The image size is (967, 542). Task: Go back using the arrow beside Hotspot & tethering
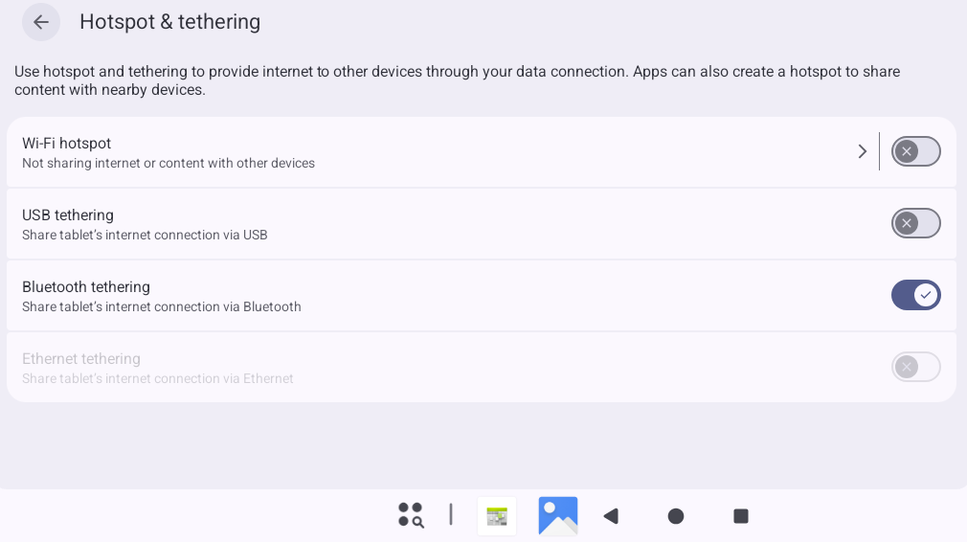(x=41, y=22)
